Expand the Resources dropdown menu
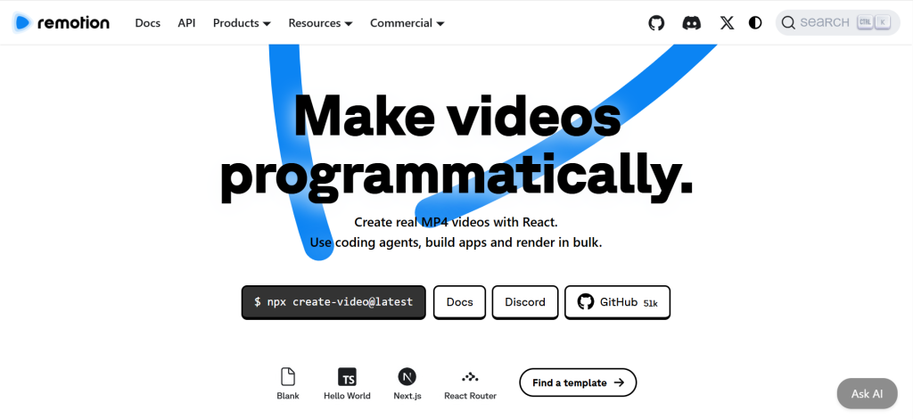Viewport: 913px width, 419px height. pyautogui.click(x=320, y=22)
